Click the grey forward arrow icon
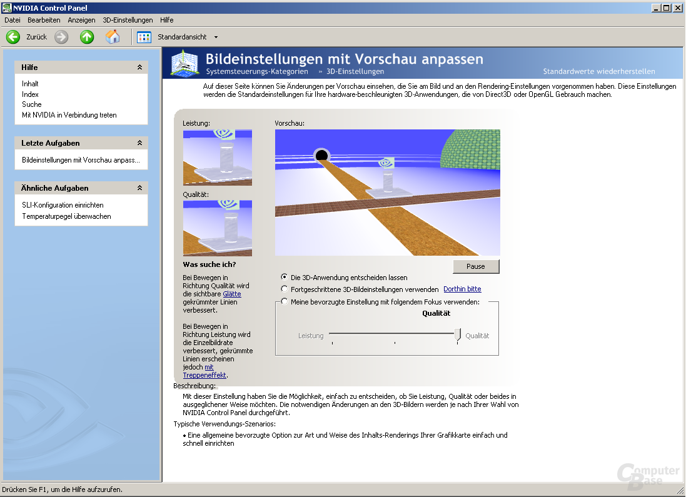This screenshot has height=497, width=686. (61, 37)
